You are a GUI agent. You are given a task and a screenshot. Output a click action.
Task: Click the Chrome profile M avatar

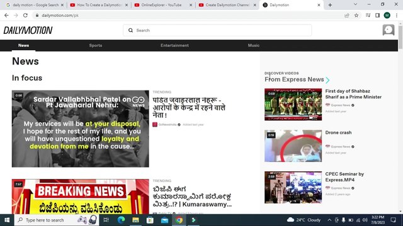pos(387,15)
